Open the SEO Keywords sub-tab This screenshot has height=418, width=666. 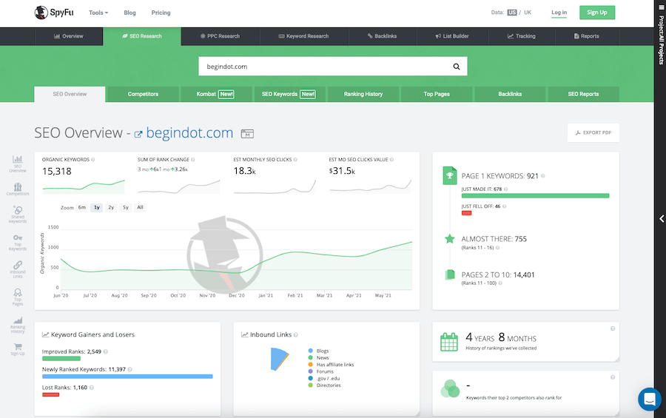pos(289,94)
